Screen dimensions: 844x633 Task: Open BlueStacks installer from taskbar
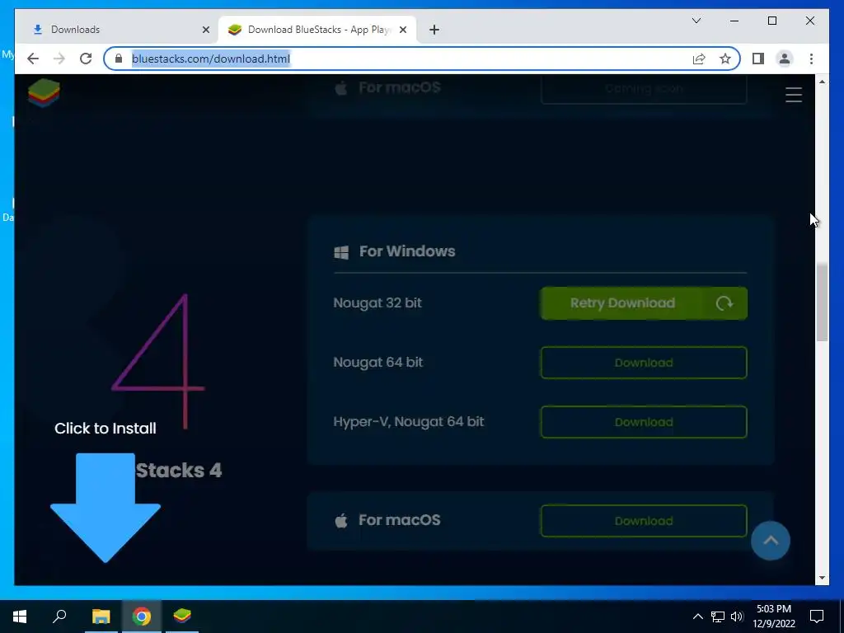coord(182,617)
